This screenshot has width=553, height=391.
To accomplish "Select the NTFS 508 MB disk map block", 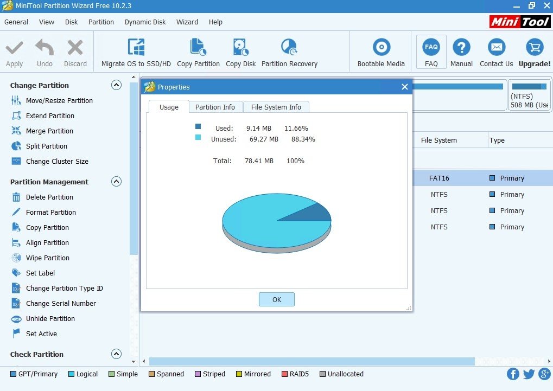I will (529, 96).
